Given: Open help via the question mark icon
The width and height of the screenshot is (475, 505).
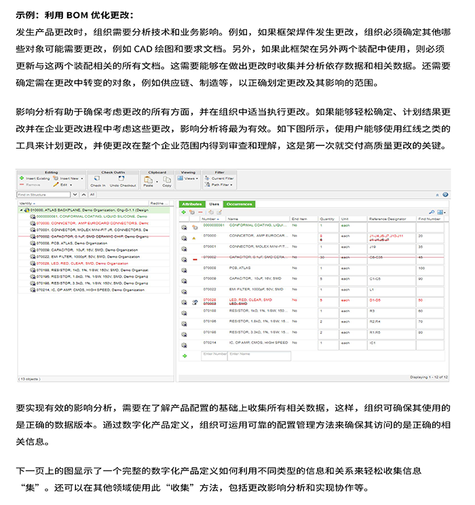Looking at the screenshot, I should point(445,194).
